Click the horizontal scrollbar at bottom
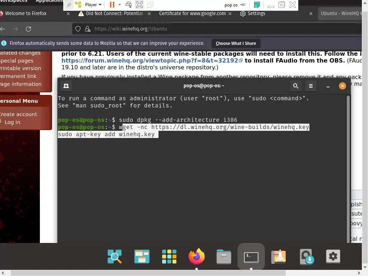Screen dimensions: 368x276 pos(148,273)
